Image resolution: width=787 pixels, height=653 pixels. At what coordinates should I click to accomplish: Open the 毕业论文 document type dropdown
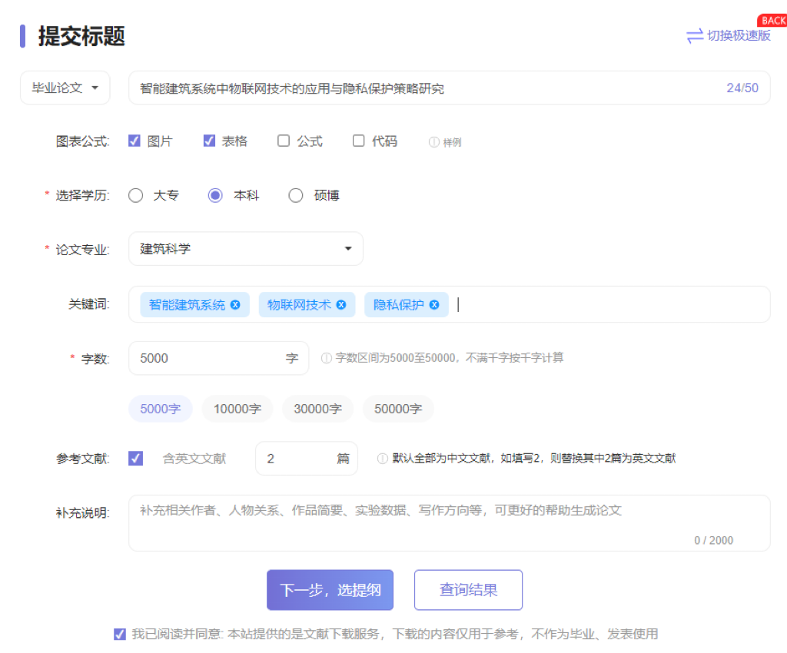[x=65, y=88]
